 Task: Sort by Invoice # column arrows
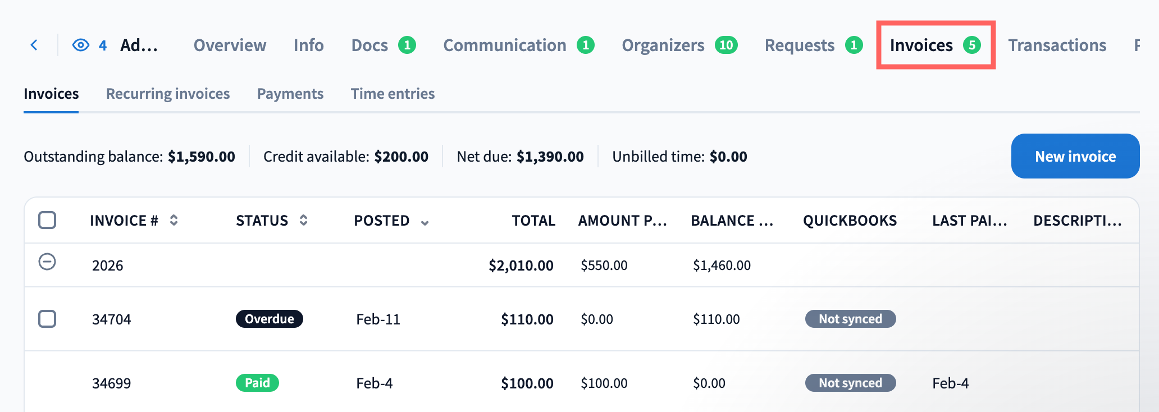click(174, 220)
